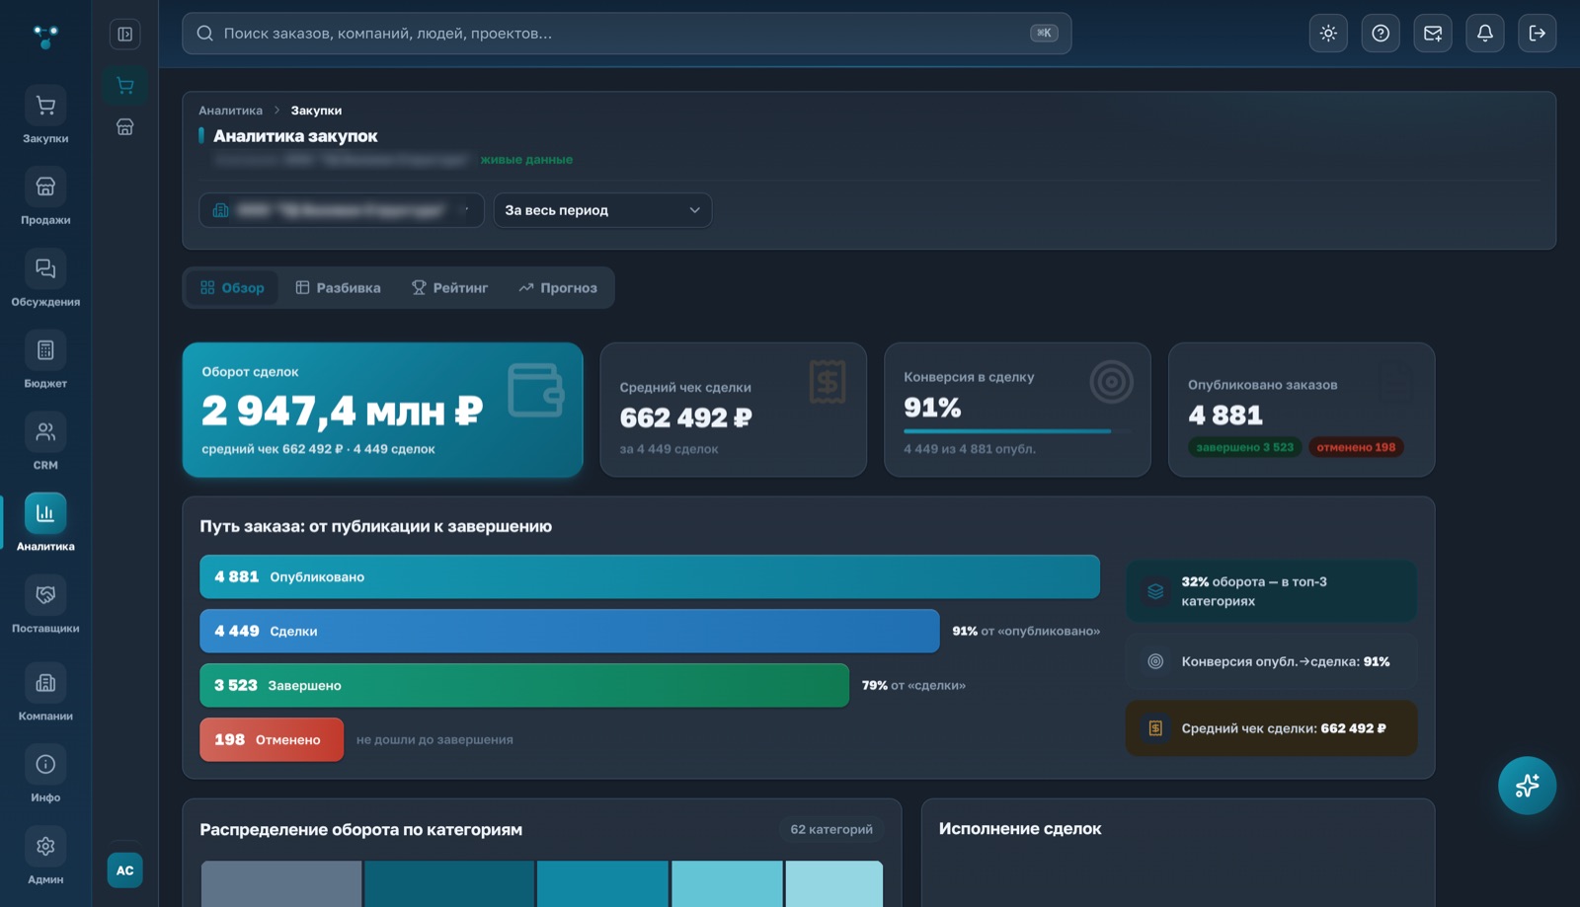Open the blurred company selector dropdown

(341, 210)
